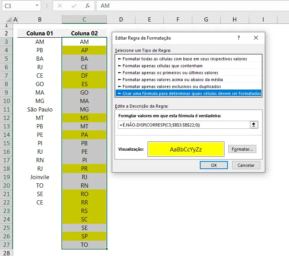Click the Formatar... button

coord(242,149)
